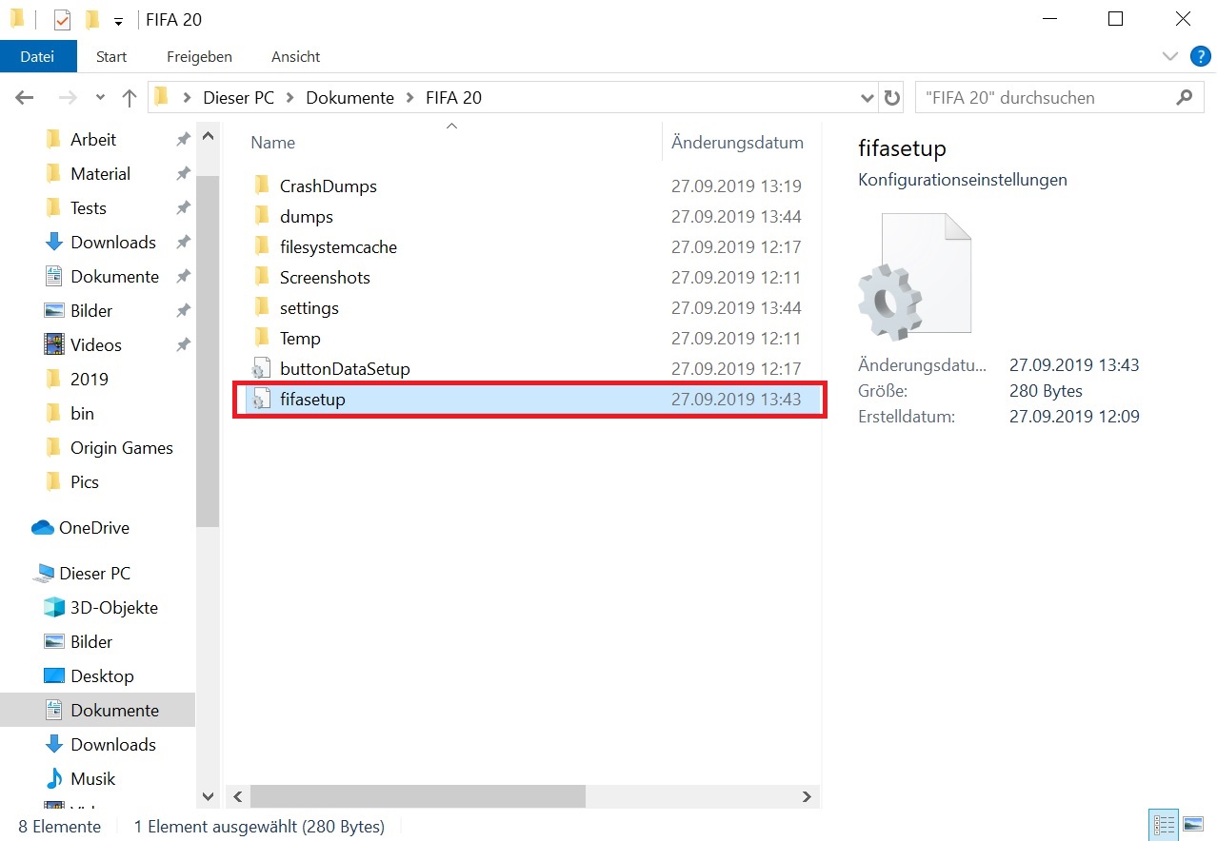Click Dokumente in the address bar
Viewport: 1217px width, 841px height.
pos(349,97)
